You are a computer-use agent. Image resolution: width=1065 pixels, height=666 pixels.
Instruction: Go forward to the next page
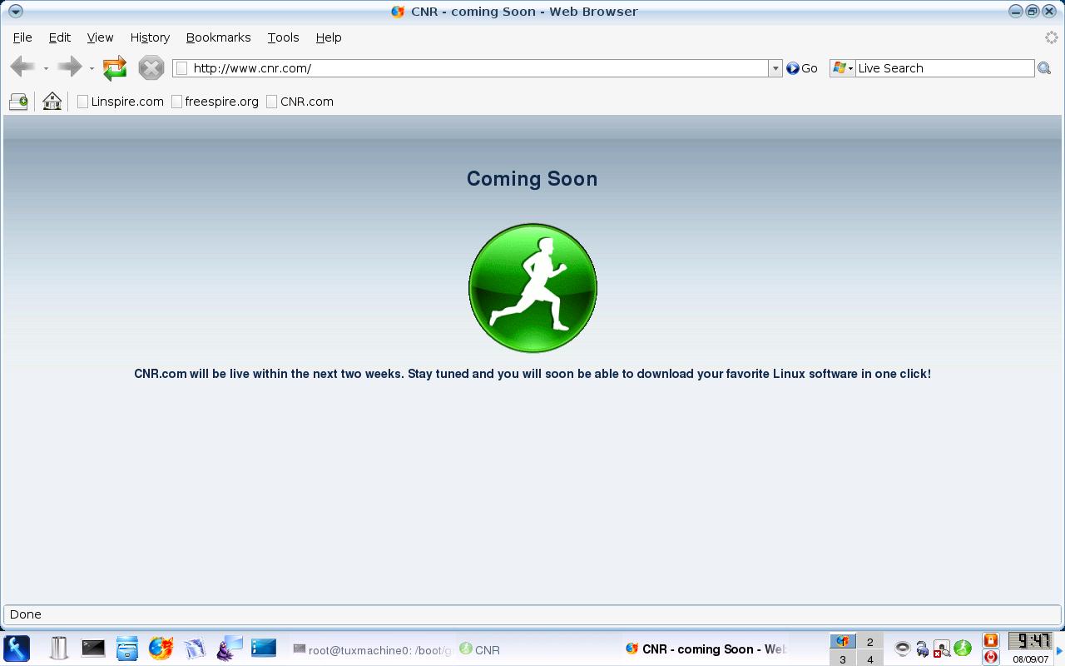tap(69, 67)
